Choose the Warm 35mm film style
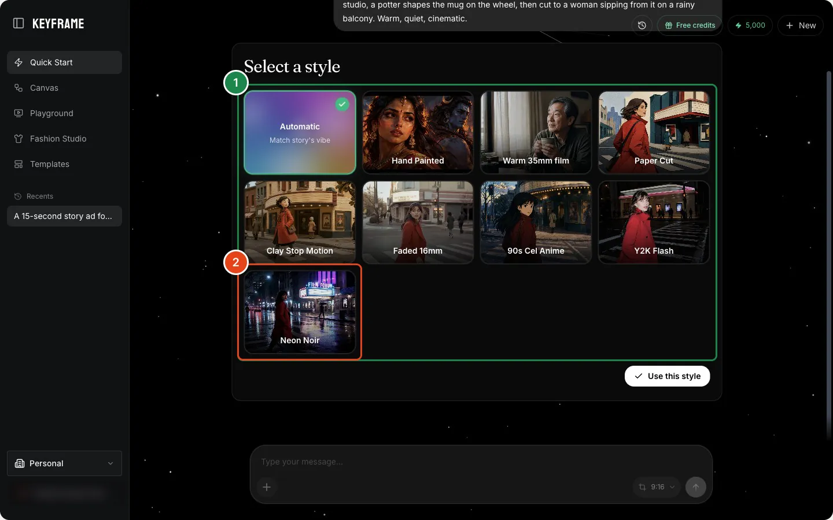The height and width of the screenshot is (520, 833). (536, 132)
